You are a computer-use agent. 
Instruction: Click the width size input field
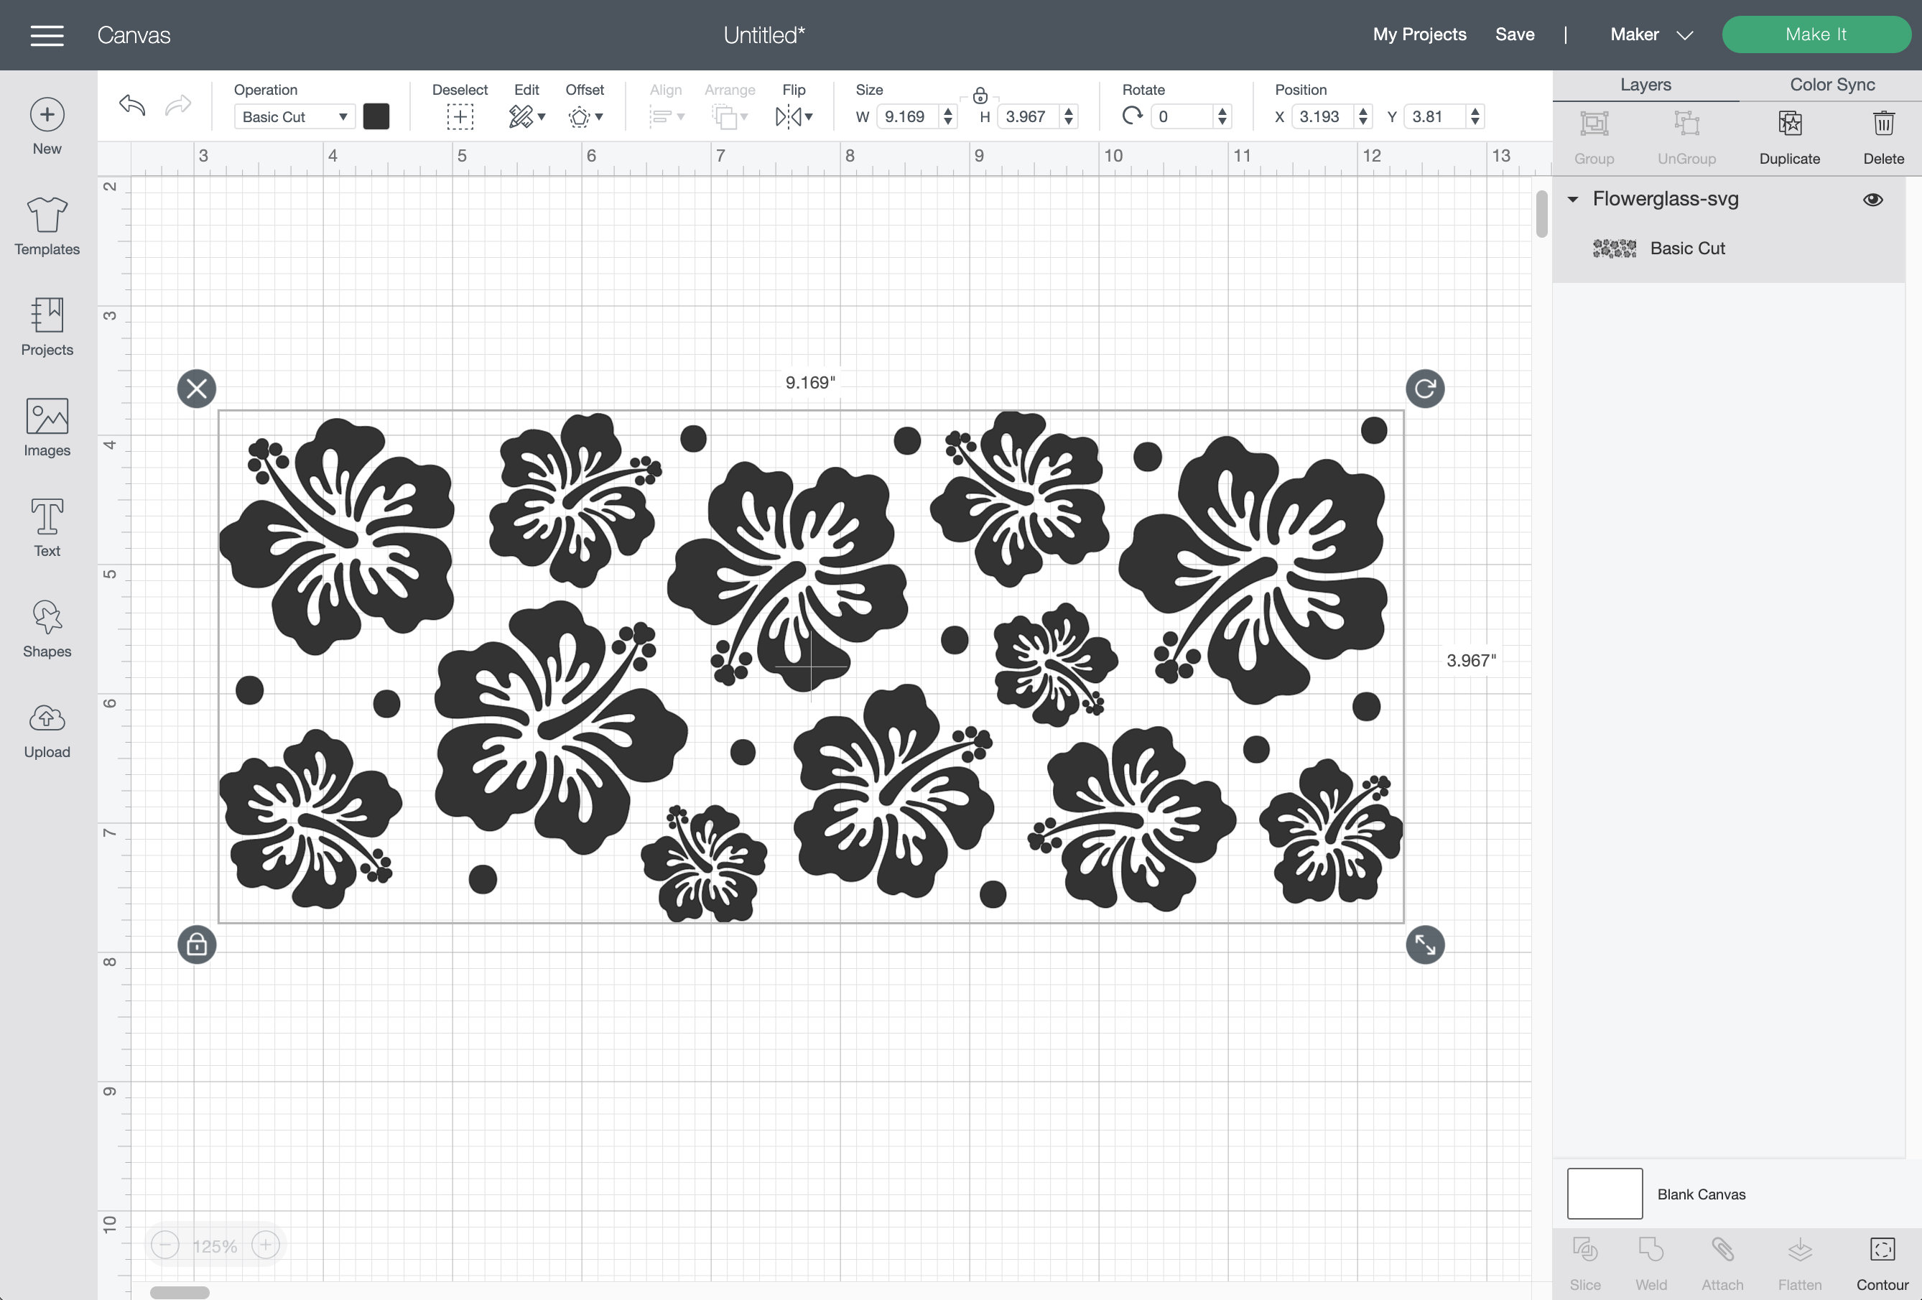pos(909,116)
